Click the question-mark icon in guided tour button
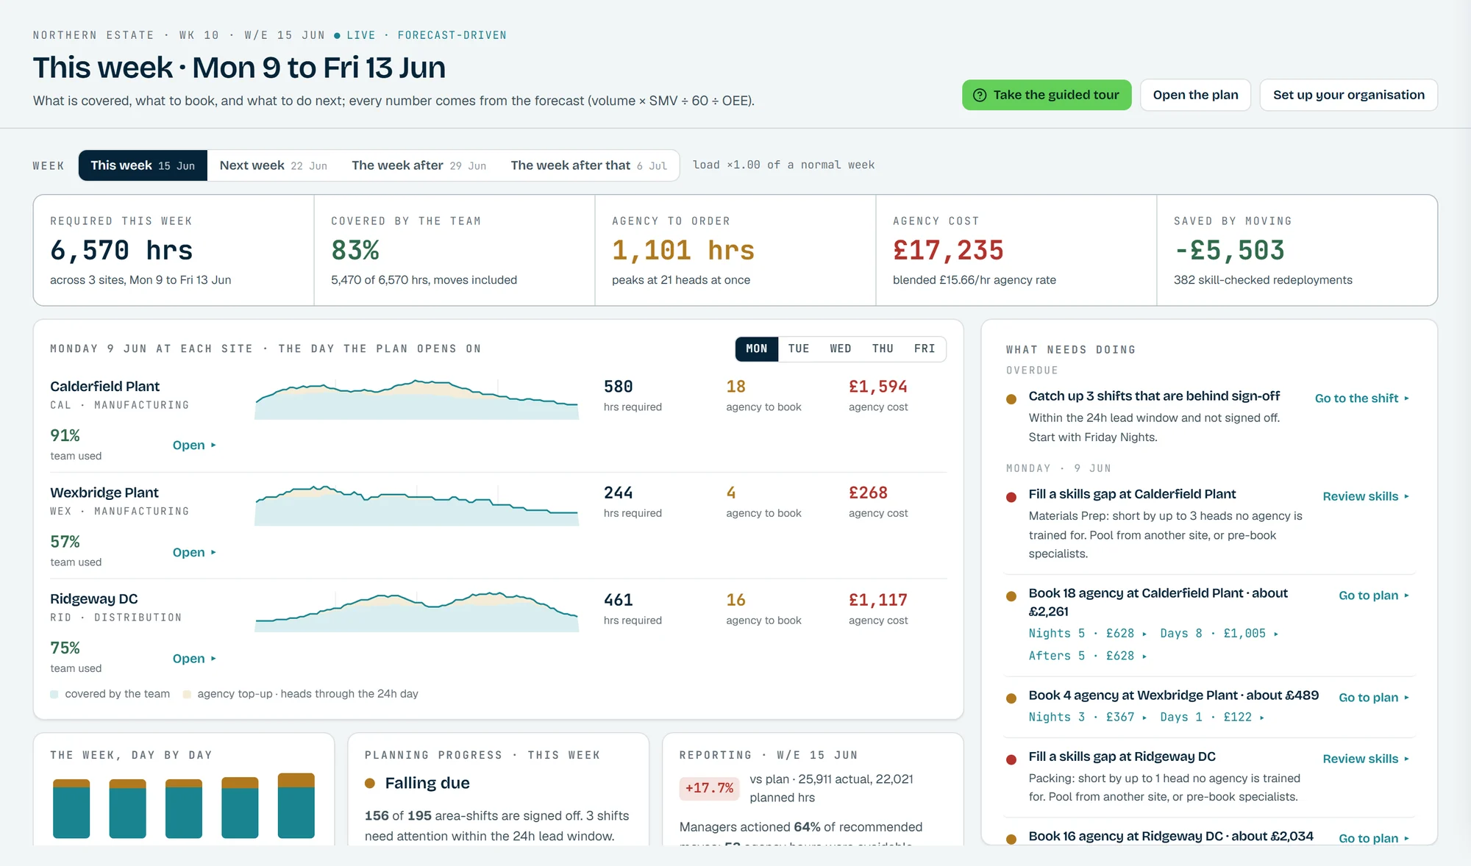 [980, 95]
